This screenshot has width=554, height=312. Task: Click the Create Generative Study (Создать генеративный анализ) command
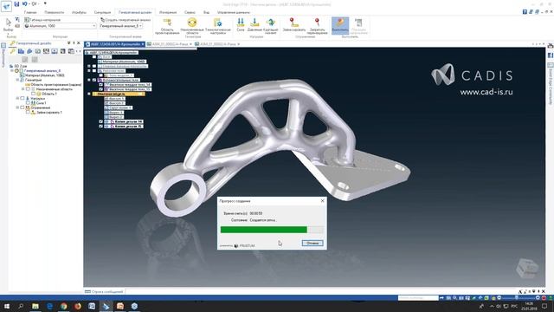point(126,20)
